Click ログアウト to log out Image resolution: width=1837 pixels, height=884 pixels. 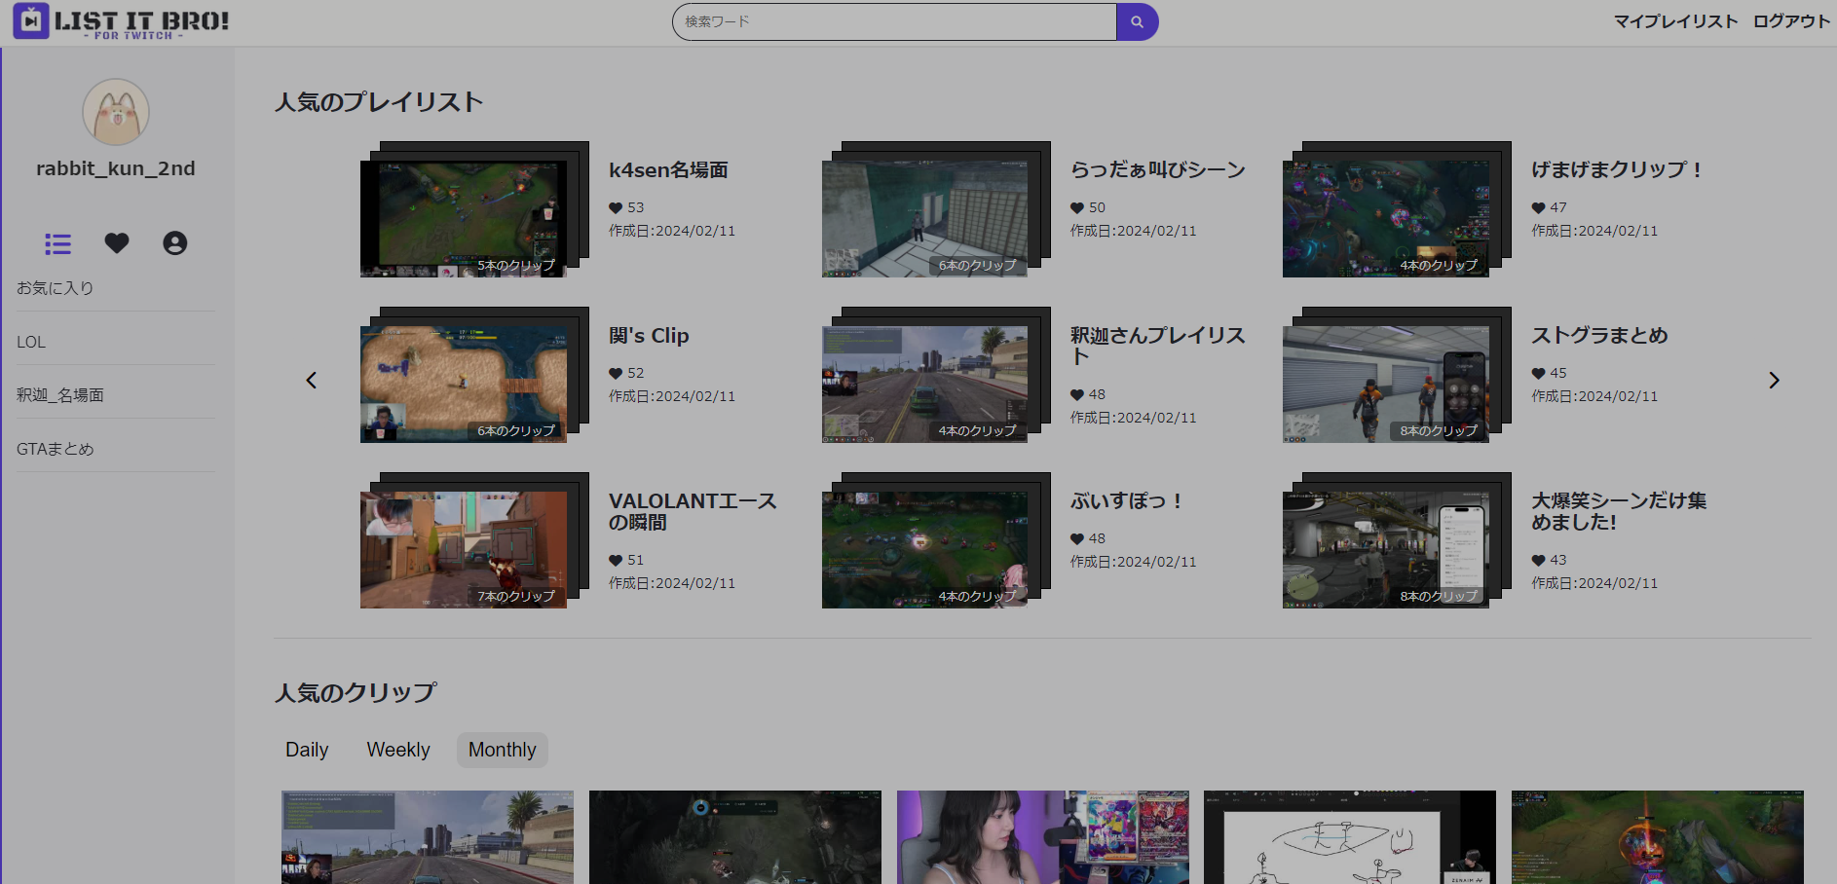click(x=1791, y=21)
